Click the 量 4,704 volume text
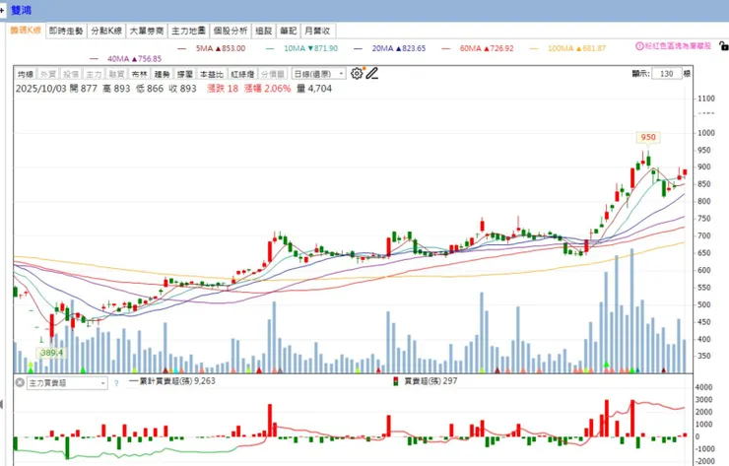 pyautogui.click(x=314, y=89)
